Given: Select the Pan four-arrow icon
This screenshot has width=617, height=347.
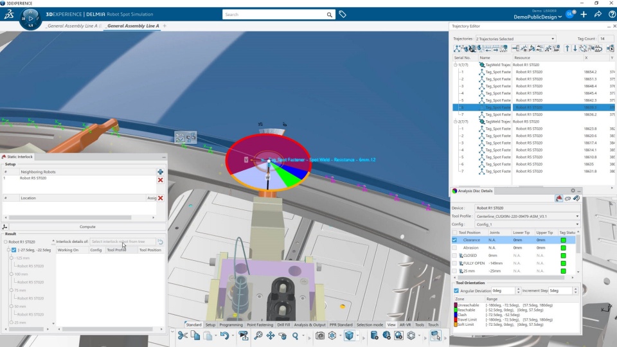Looking at the screenshot, I should click(271, 335).
